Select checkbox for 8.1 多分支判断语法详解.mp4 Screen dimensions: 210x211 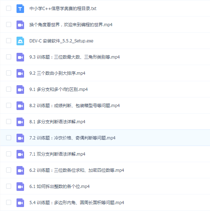pos(9,121)
